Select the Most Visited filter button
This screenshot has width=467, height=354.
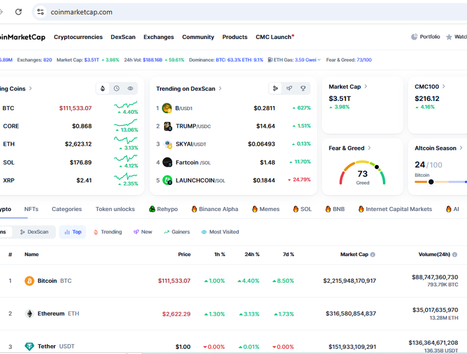coord(220,232)
